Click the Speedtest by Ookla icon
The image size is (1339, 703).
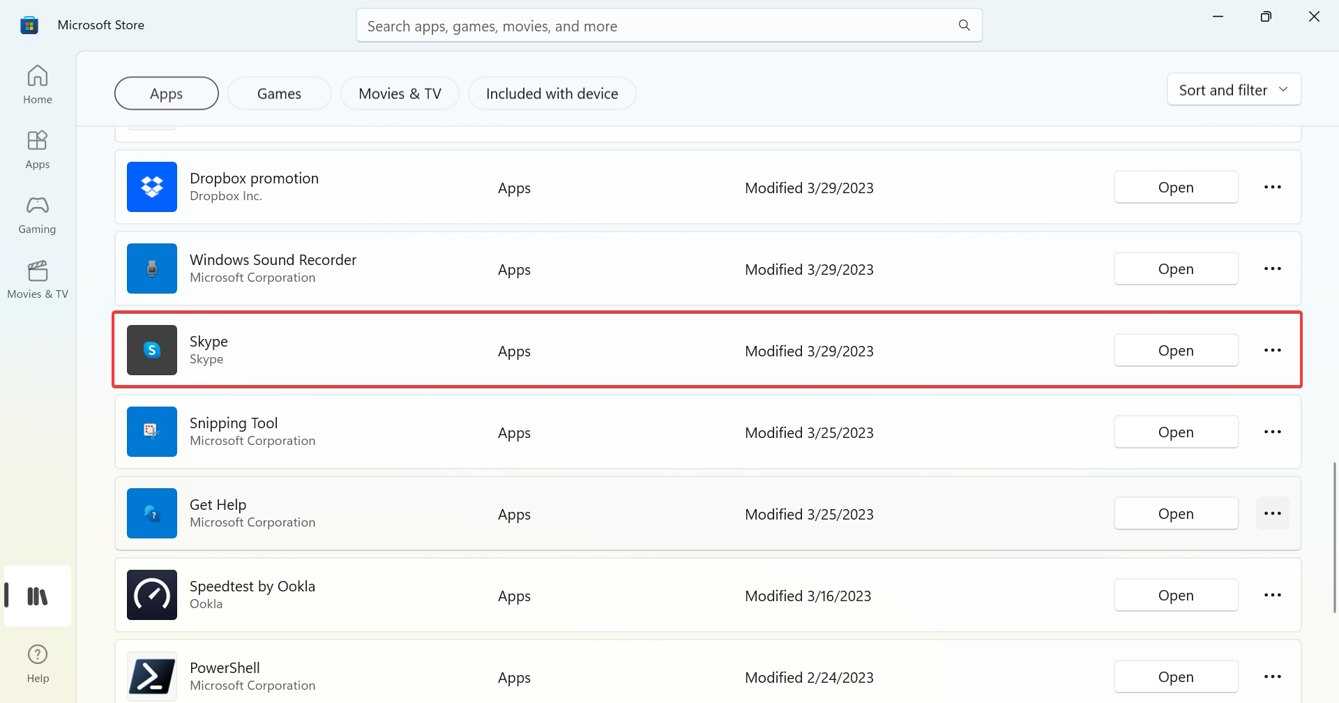152,595
